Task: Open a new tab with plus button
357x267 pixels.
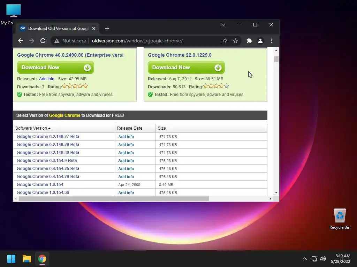Action: point(107,29)
